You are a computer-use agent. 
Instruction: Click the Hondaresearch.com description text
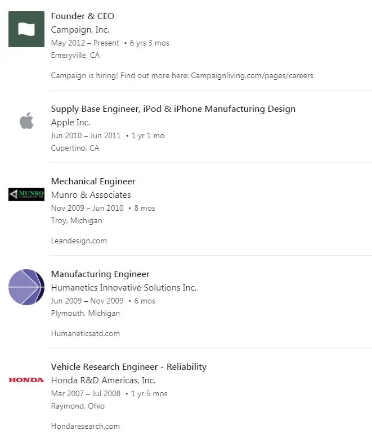[x=86, y=426]
